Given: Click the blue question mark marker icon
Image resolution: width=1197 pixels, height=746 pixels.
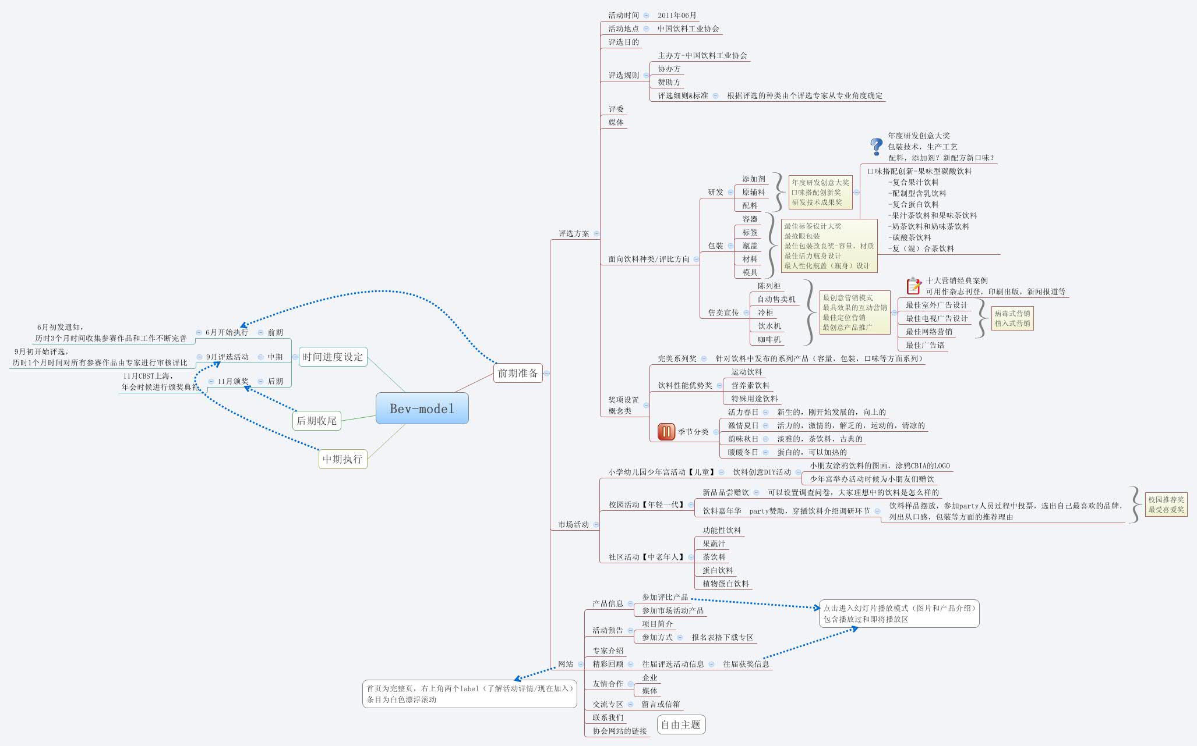Looking at the screenshot, I should pos(876,146).
